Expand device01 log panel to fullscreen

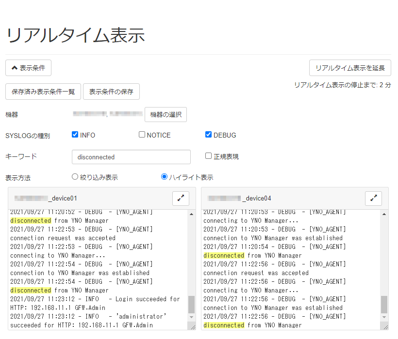point(180,198)
